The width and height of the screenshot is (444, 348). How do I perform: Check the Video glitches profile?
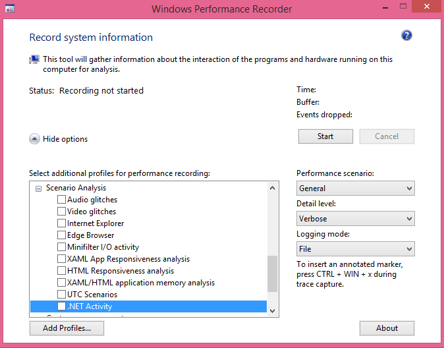[61, 212]
